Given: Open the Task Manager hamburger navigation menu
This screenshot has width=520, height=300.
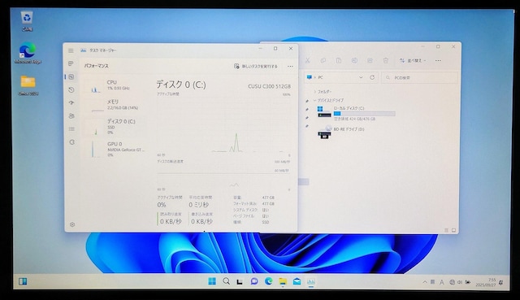Looking at the screenshot, I should click(x=71, y=50).
